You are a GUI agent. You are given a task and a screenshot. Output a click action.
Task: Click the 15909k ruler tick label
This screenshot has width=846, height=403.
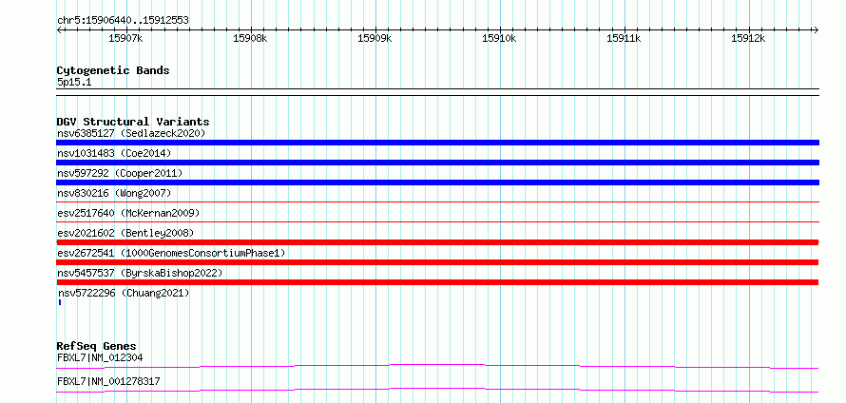pos(375,38)
